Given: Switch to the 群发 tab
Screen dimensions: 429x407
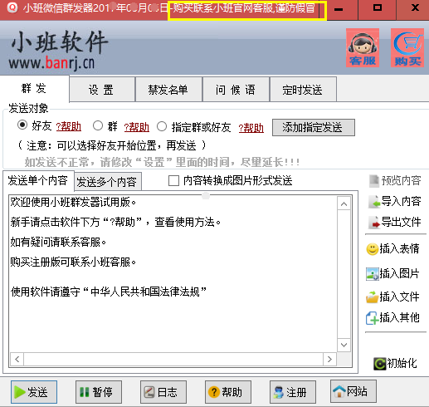Looking at the screenshot, I should click(x=34, y=89).
